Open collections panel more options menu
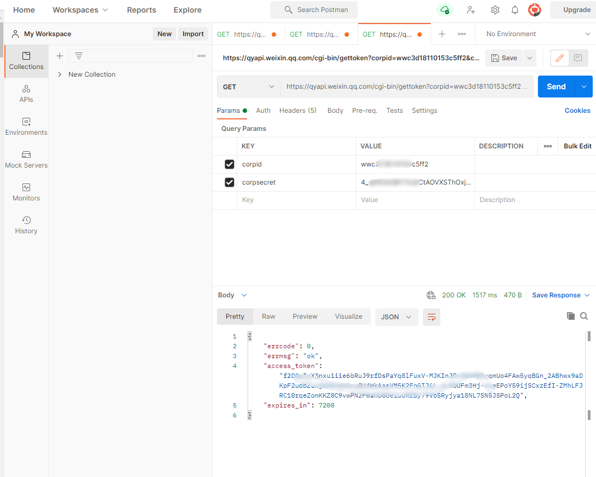The image size is (596, 477). point(202,56)
